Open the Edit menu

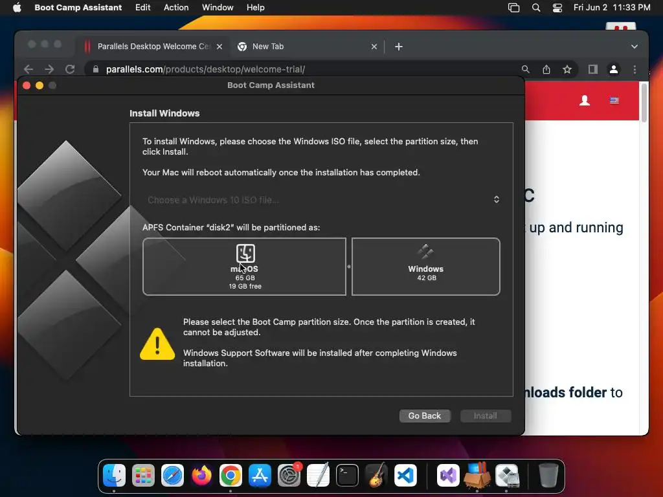point(142,8)
